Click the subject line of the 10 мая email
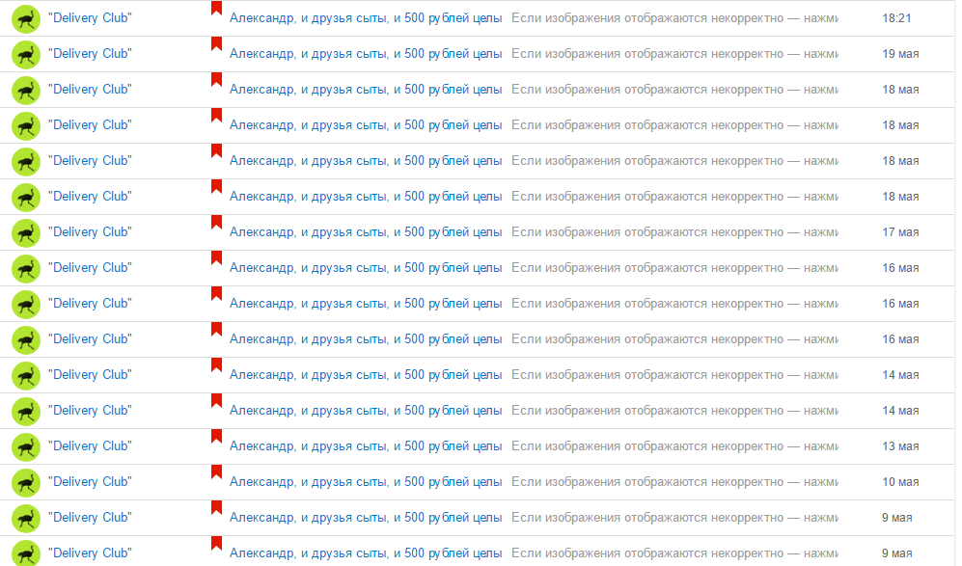Viewport: 962px width, 566px height. click(366, 482)
